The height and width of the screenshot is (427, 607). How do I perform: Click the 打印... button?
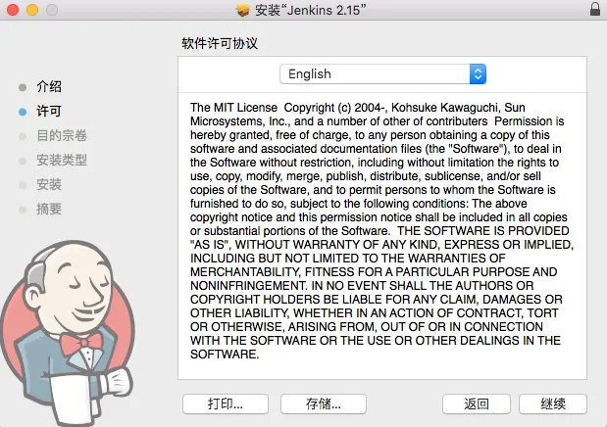(x=226, y=403)
